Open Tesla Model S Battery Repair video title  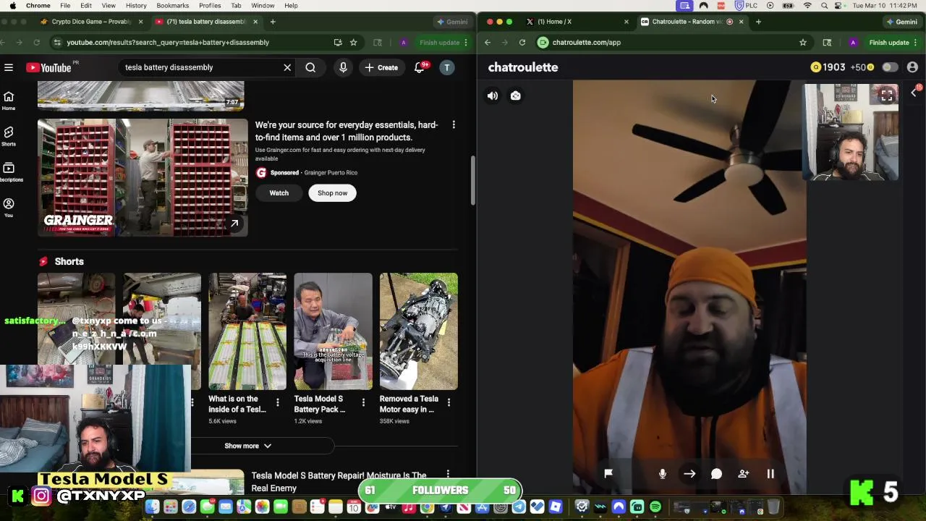pos(339,482)
